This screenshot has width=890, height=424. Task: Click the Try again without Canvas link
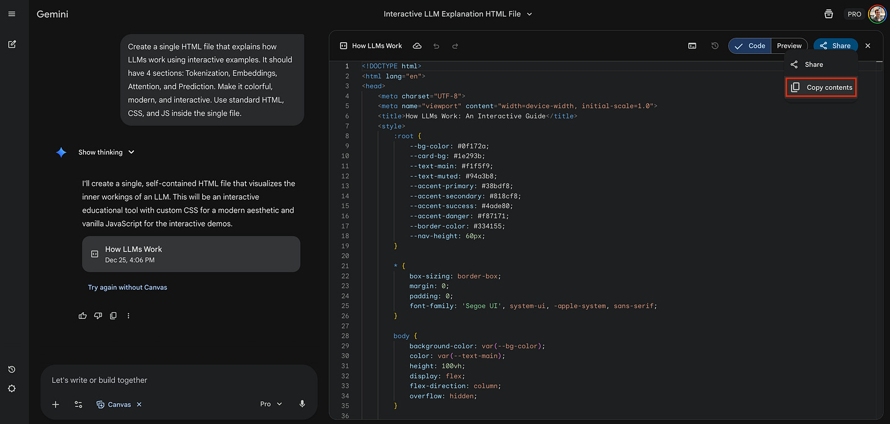click(x=127, y=287)
